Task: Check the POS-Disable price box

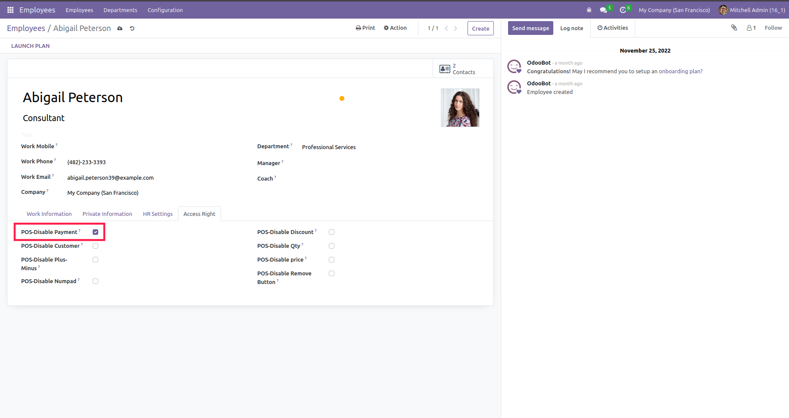Action: coord(332,259)
